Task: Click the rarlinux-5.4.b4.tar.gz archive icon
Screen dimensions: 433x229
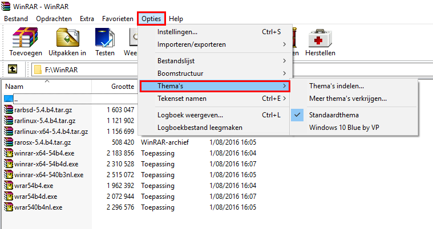Action: pos(9,121)
